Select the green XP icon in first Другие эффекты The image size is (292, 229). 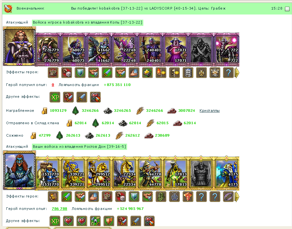click(x=55, y=97)
